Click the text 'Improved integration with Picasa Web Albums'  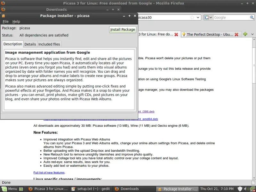(x=77, y=140)
